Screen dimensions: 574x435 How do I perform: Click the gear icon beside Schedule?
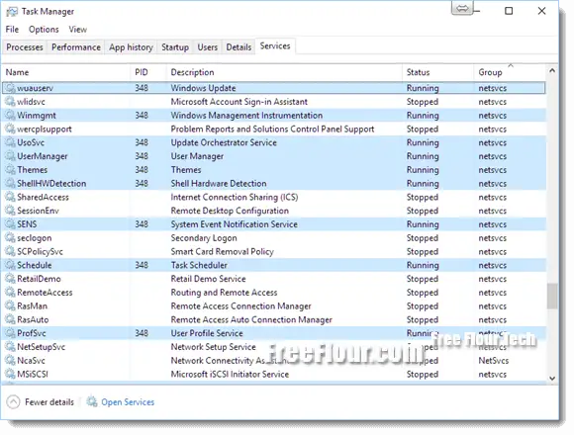[10, 265]
